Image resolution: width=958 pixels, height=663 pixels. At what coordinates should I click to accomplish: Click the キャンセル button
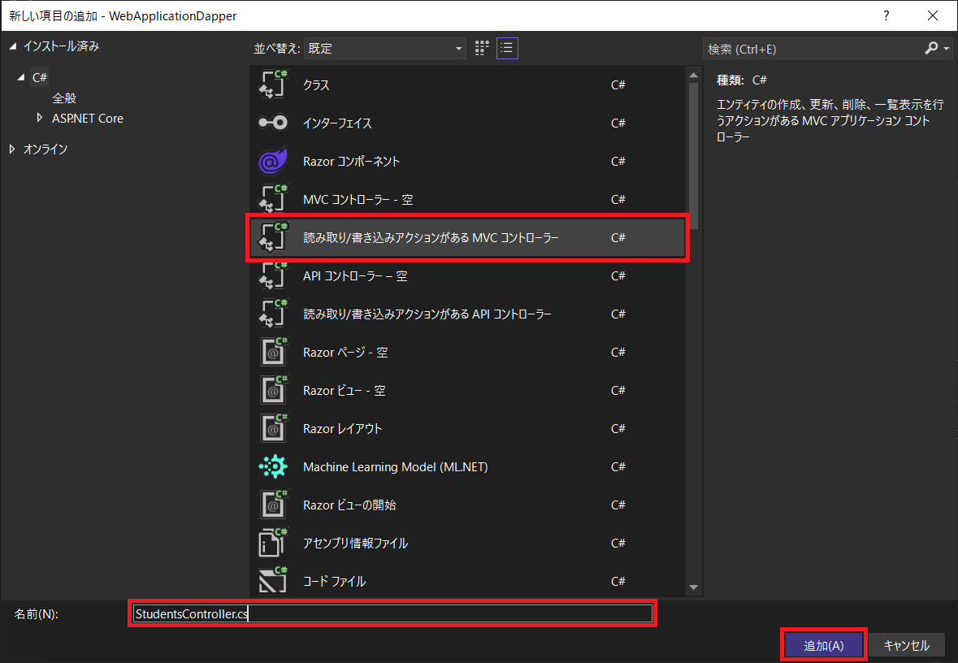click(x=906, y=645)
